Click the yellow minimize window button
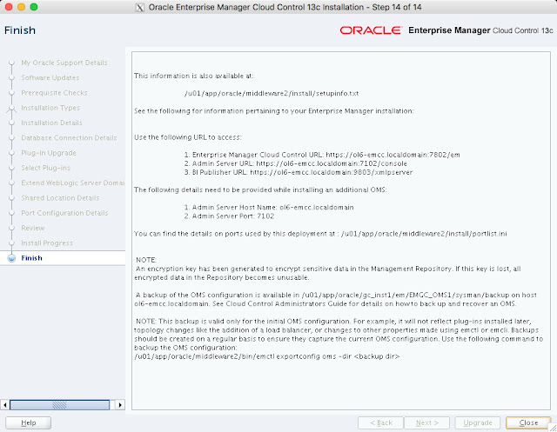This screenshot has height=432, width=557. [x=21, y=7]
